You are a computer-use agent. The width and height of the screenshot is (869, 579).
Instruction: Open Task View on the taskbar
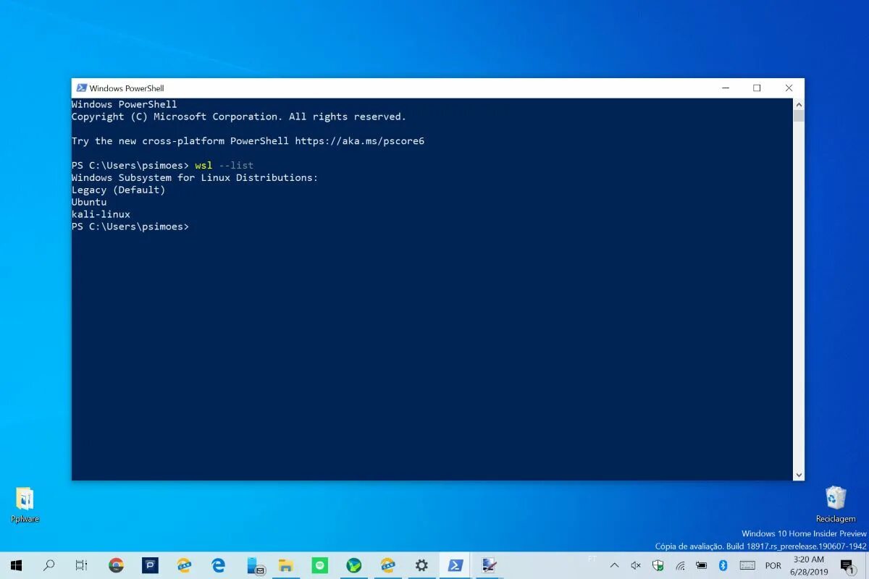tap(82, 565)
